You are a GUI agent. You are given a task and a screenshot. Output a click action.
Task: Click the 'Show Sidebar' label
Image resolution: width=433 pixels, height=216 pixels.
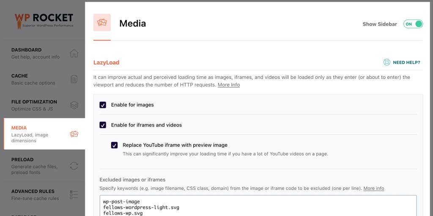[x=380, y=24]
